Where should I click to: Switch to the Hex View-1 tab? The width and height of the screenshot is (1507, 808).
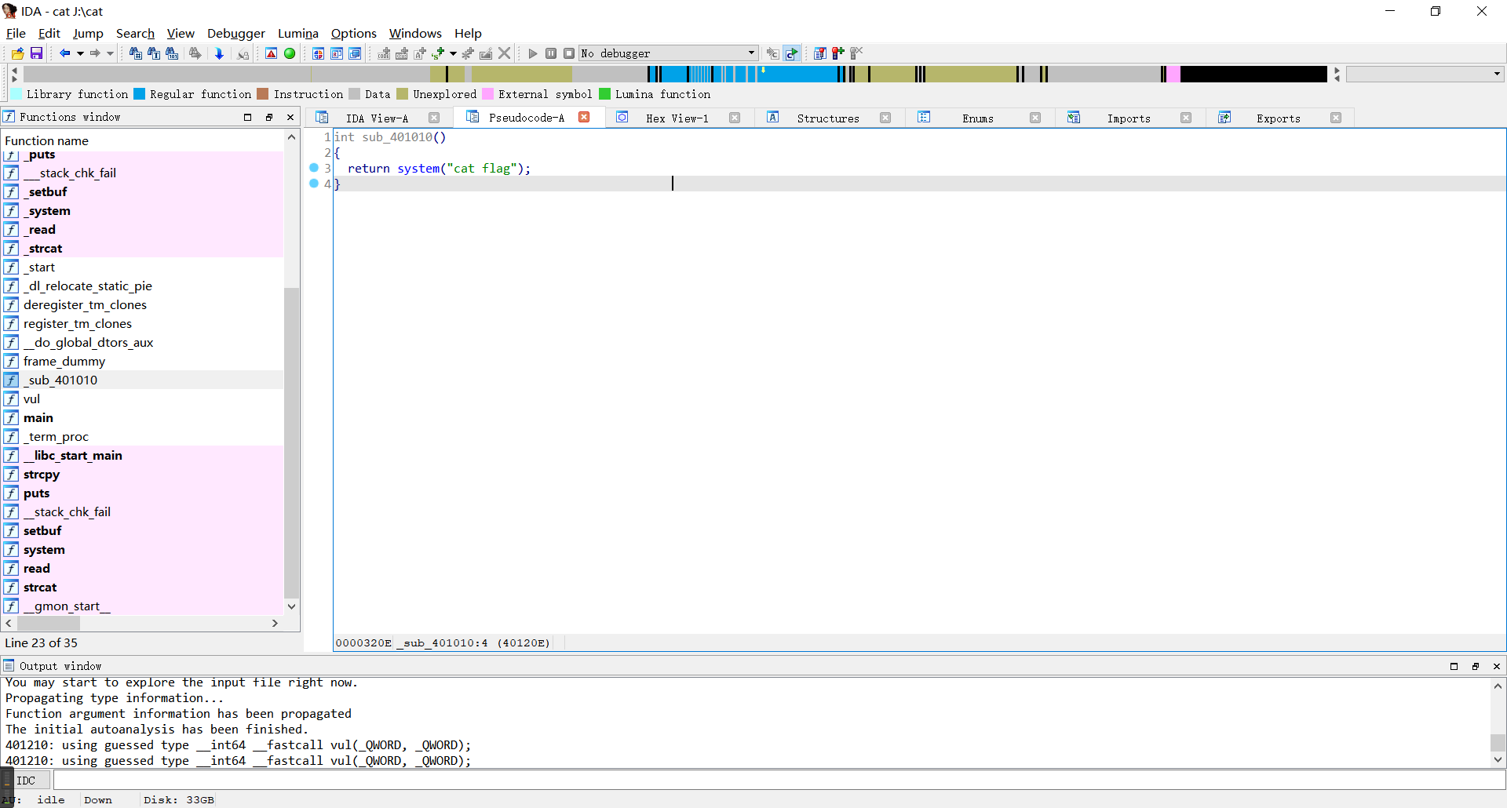[x=677, y=118]
